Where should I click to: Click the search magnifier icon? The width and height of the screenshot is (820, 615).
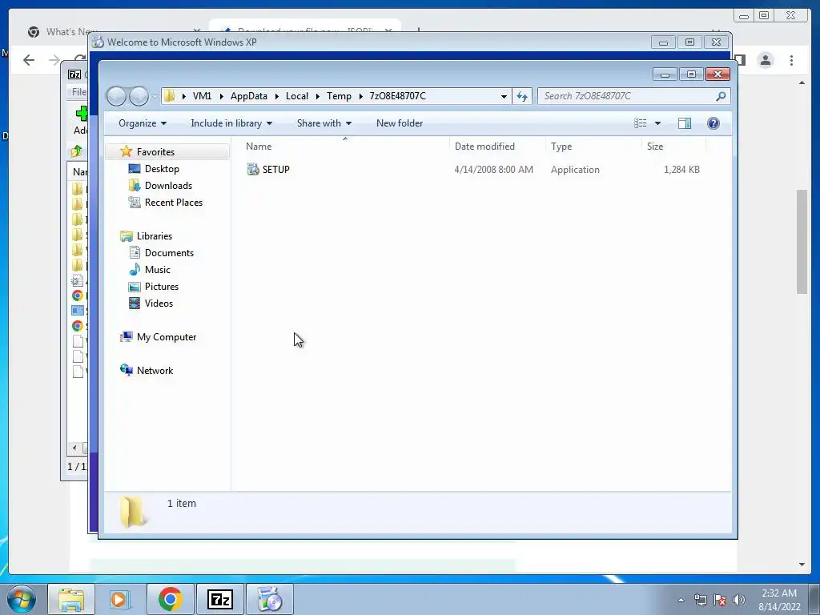(x=722, y=96)
